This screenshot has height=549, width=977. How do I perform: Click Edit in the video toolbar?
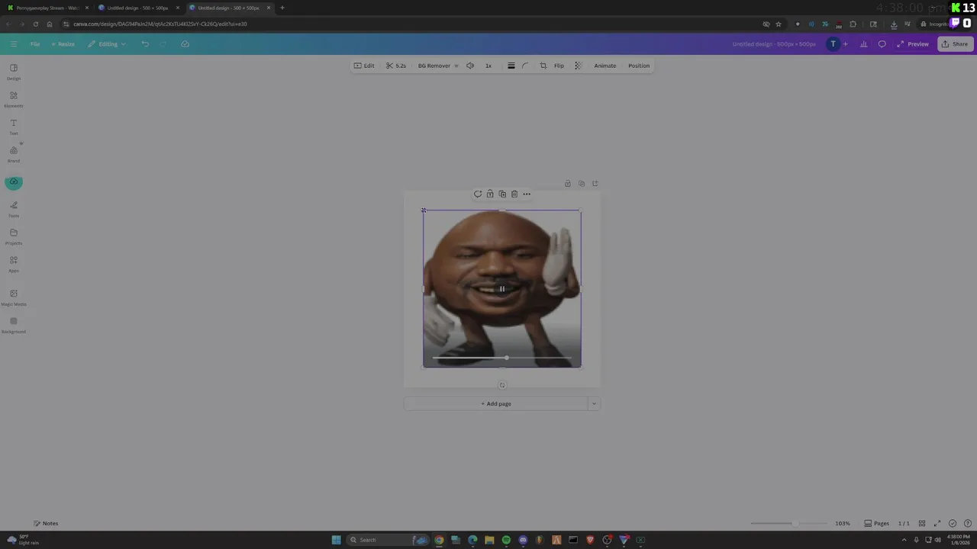(364, 66)
